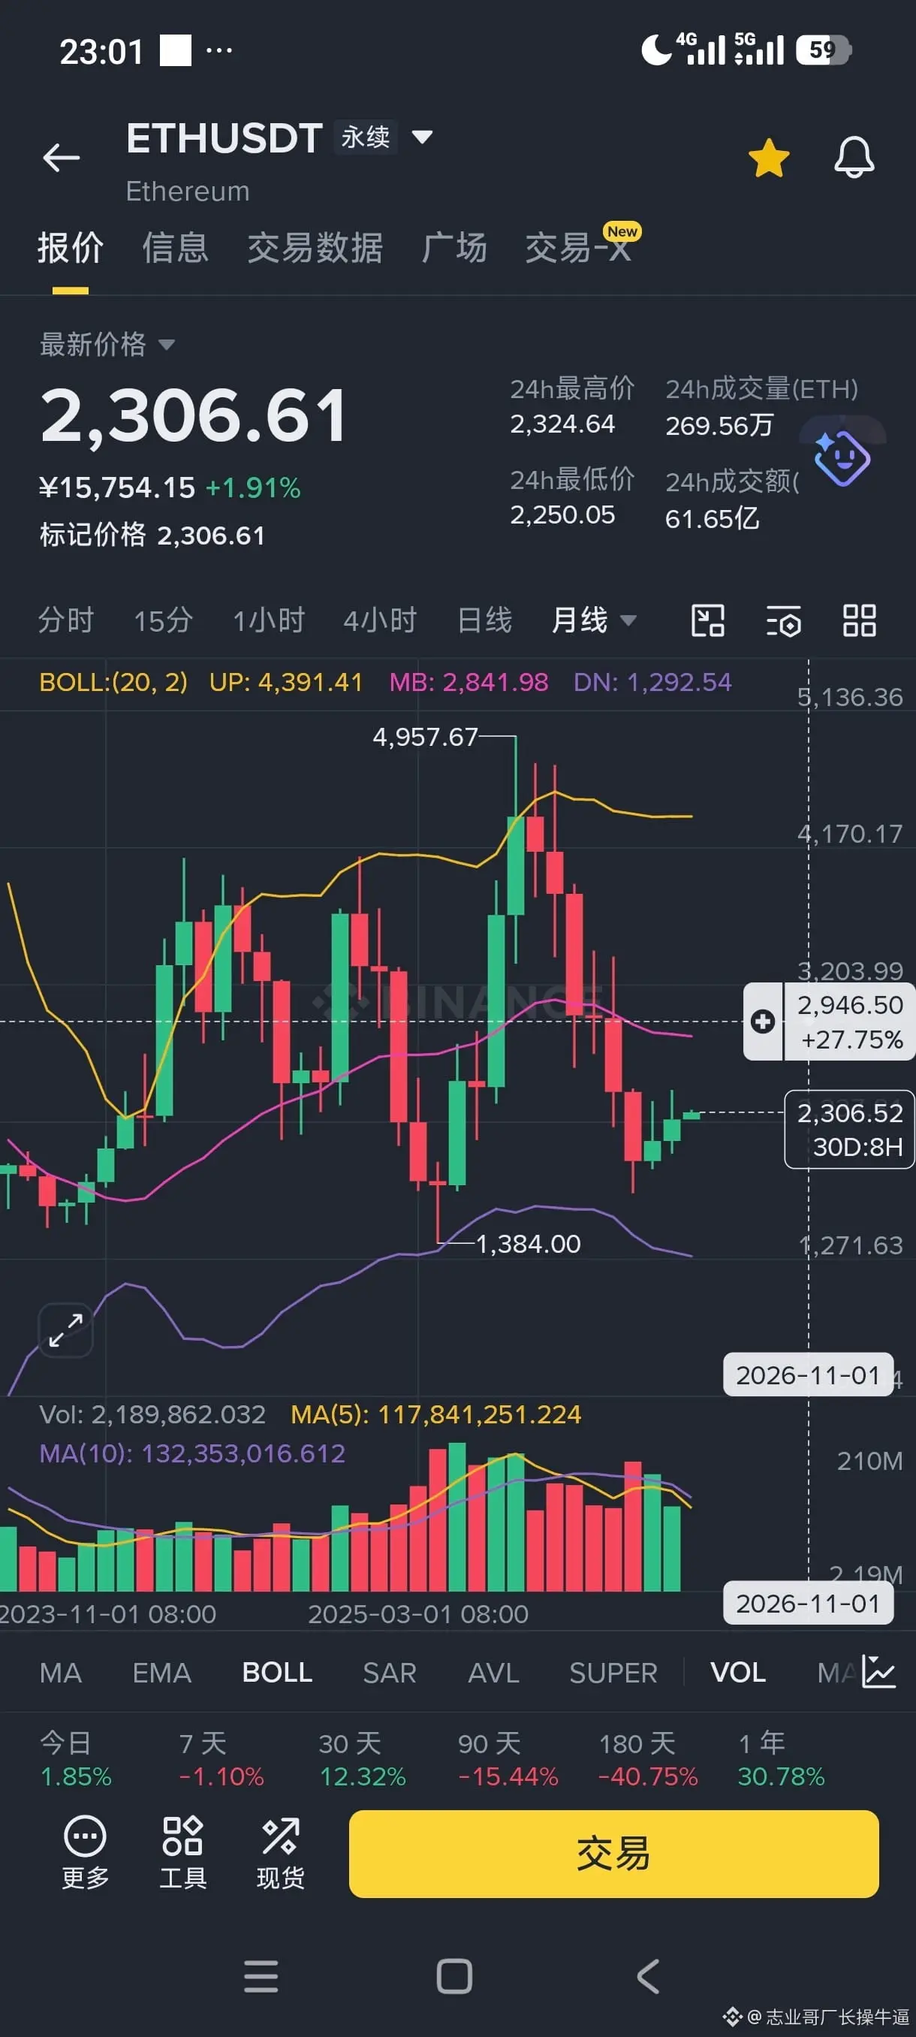Select the 4小时 interval
This screenshot has width=916, height=2037.
point(380,620)
